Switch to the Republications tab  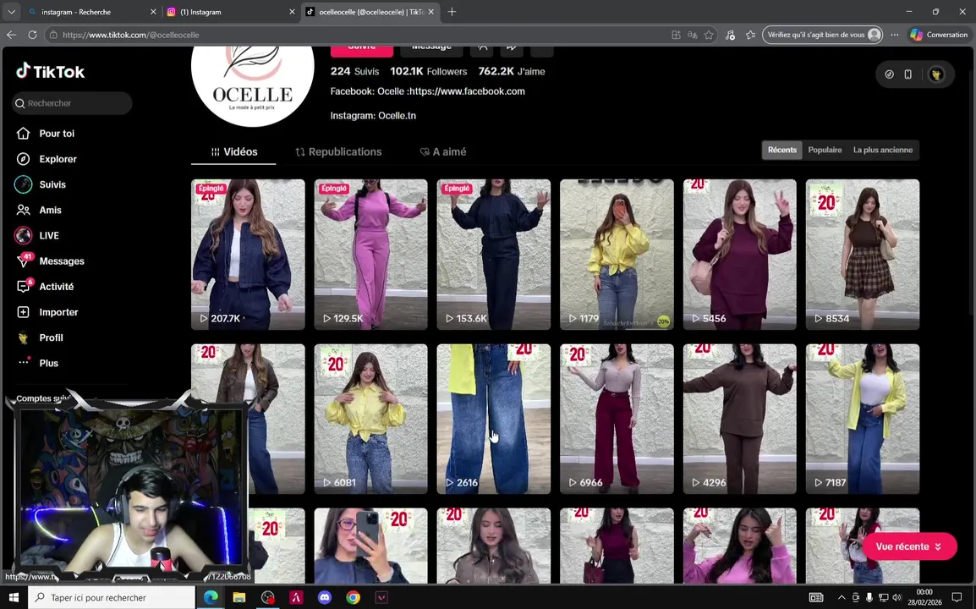[x=338, y=152]
